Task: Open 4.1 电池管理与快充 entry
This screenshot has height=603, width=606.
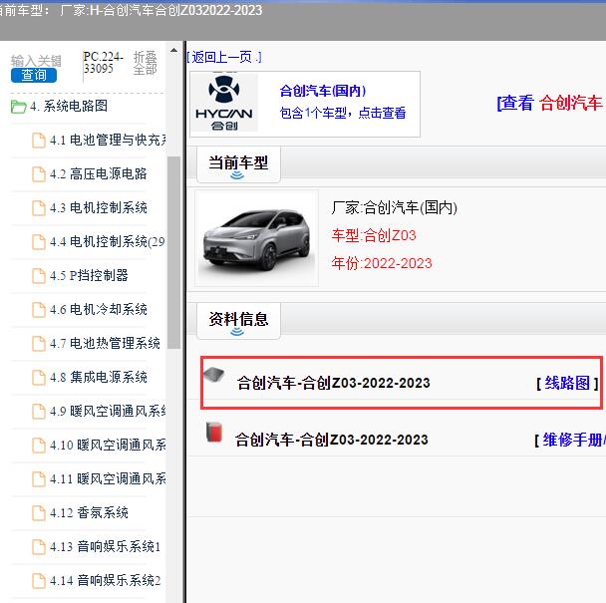Action: click(108, 140)
